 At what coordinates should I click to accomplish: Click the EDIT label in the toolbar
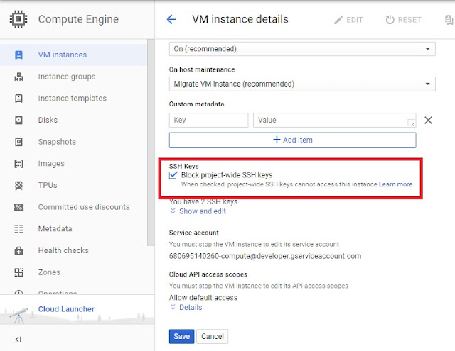355,20
